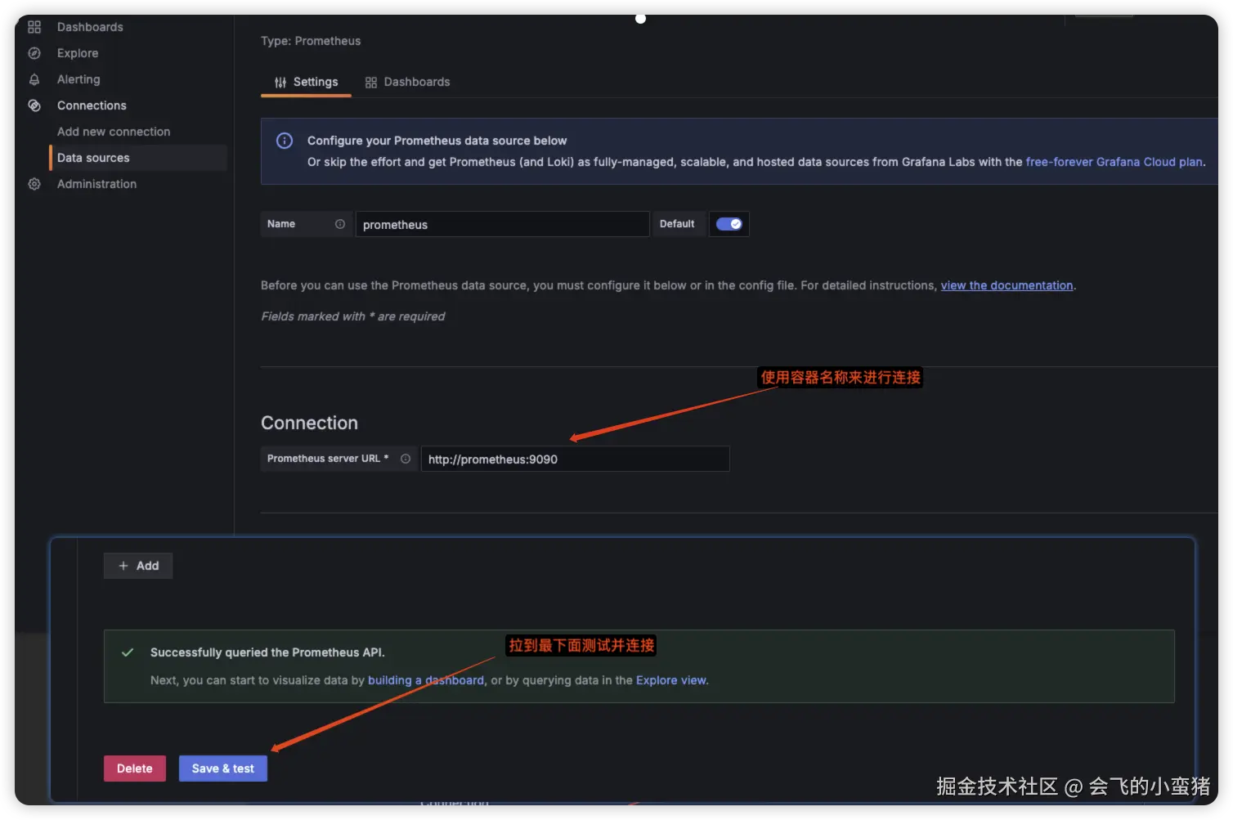Click the Type: Prometheus text
Image resolution: width=1233 pixels, height=820 pixels.
[311, 41]
